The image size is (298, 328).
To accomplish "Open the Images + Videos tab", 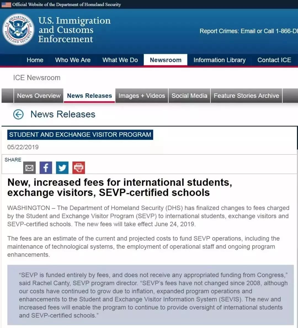I will coord(142,96).
